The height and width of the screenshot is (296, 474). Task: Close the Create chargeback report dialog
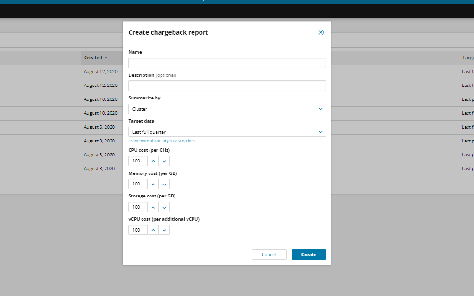(x=321, y=32)
